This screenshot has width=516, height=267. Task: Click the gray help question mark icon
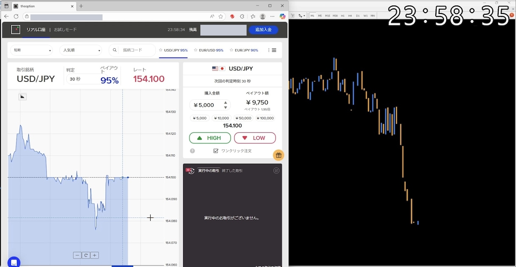(x=192, y=151)
